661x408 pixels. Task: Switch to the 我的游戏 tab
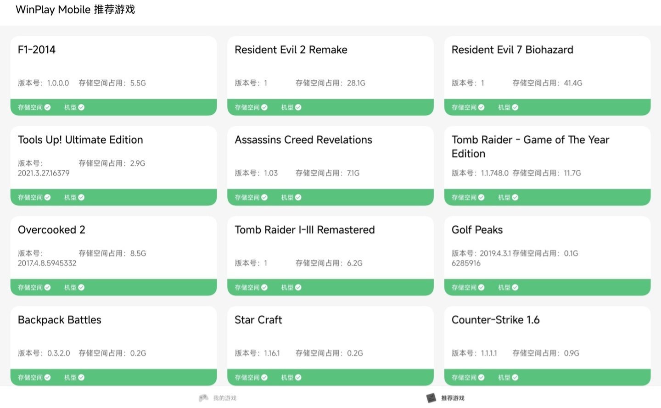tap(224, 398)
